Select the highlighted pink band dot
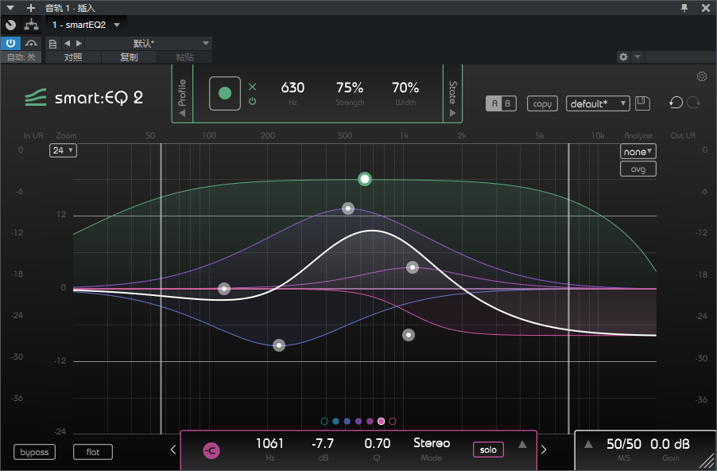This screenshot has height=471, width=717. coord(381,421)
